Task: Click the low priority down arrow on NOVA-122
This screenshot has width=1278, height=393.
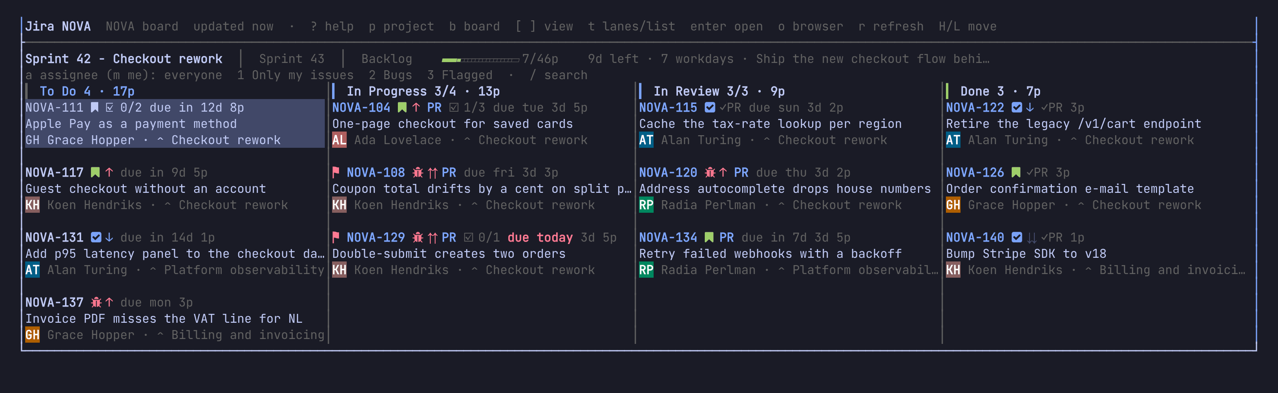Action: [1030, 108]
